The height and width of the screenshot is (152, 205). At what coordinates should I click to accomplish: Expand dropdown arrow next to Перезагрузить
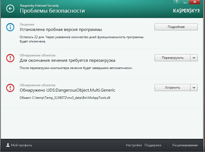click(194, 58)
